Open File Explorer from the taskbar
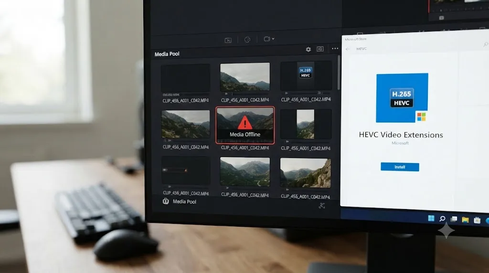Viewport: 489px width, 273px height. [465, 220]
